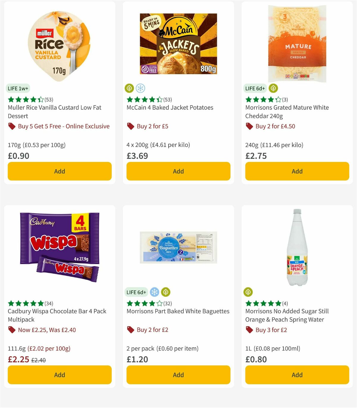Select the Morrisons No Added Sugar Spring Water title
Image resolution: width=357 pixels, height=408 pixels.
pos(287,315)
